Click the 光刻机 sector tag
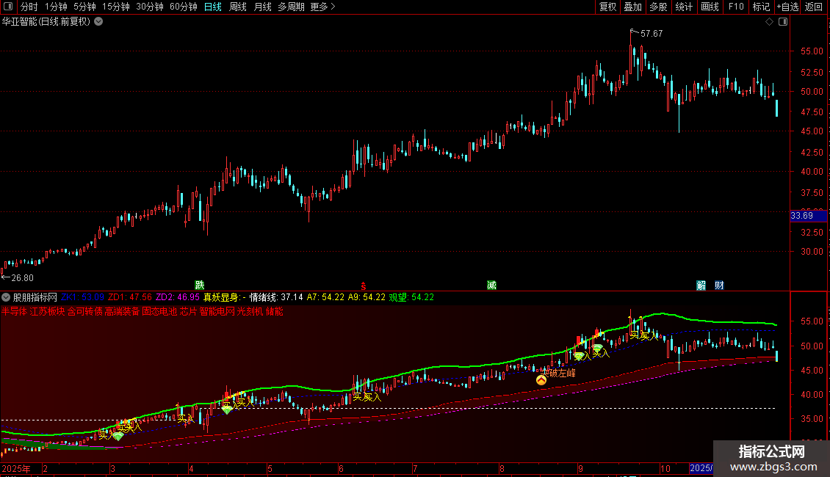The image size is (830, 477). tap(250, 311)
